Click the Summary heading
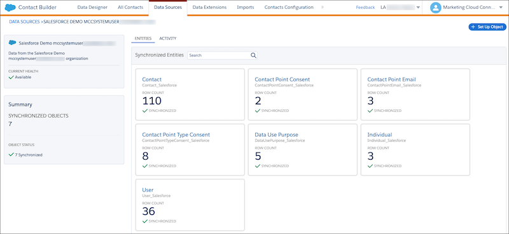The height and width of the screenshot is (234, 509). (20, 104)
